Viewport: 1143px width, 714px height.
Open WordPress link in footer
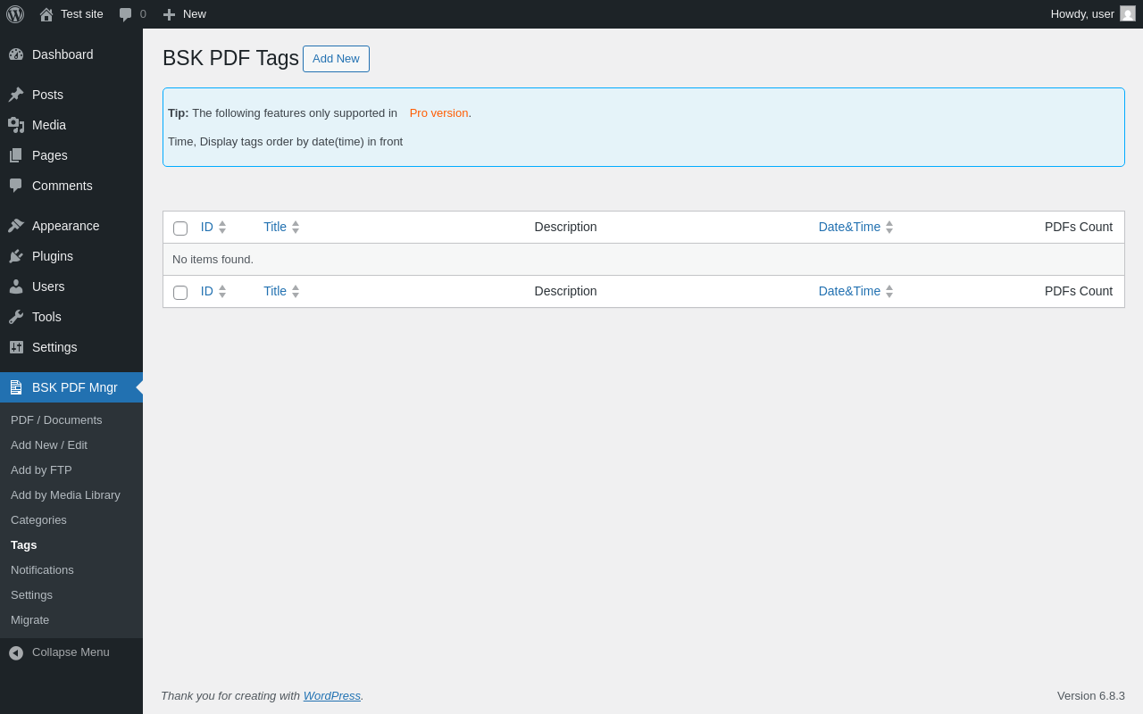point(331,695)
